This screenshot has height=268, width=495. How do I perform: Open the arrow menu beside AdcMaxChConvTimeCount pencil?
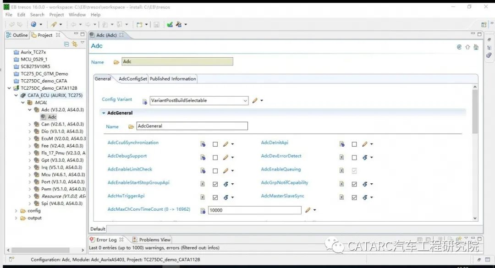314,210
